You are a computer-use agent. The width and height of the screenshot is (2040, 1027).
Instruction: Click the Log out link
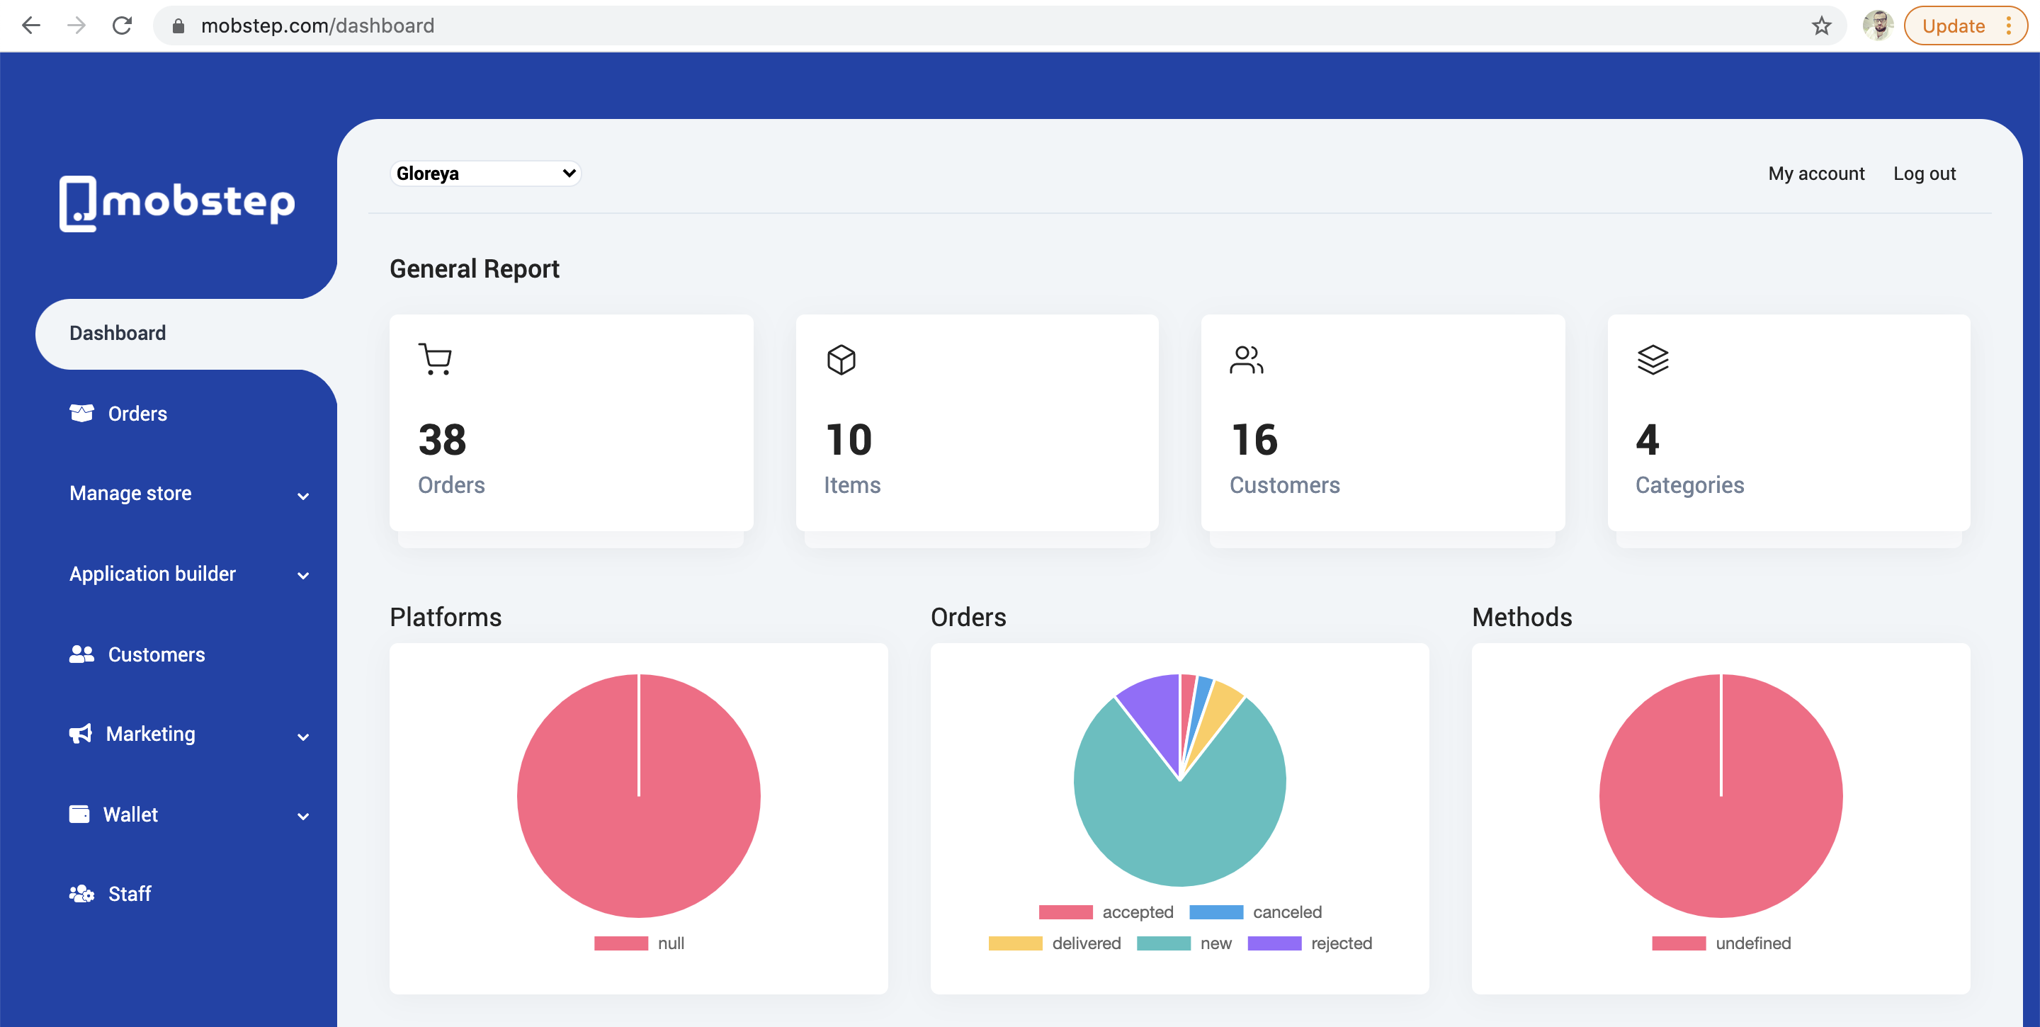[1924, 174]
